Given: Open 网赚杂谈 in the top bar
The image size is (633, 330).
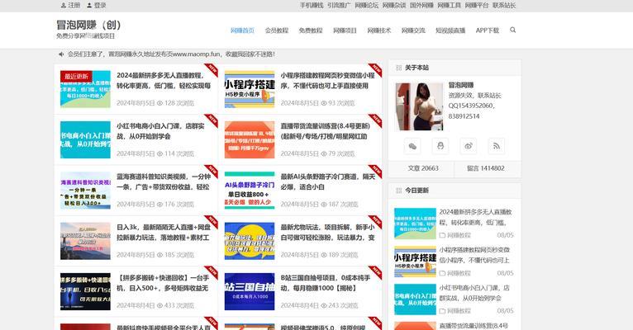Looking at the screenshot, I should 394,5.
